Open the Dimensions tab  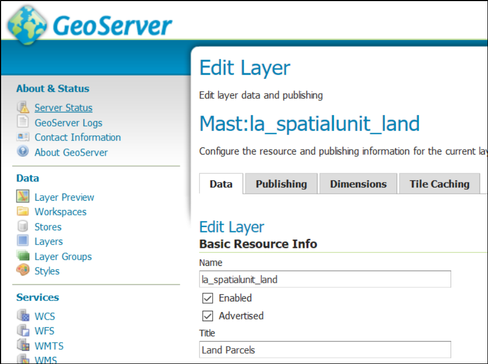pyautogui.click(x=358, y=184)
